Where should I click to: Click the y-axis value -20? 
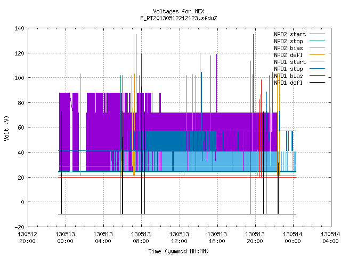pos(19,227)
